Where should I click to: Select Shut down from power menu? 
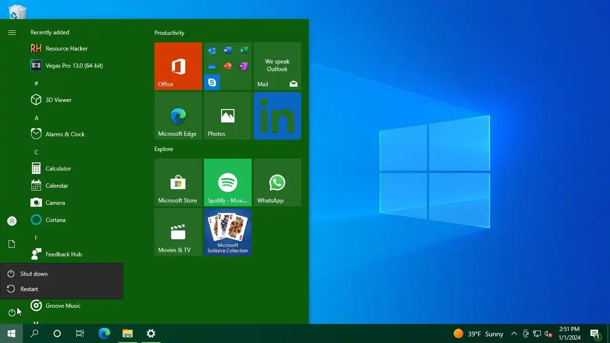pos(61,274)
